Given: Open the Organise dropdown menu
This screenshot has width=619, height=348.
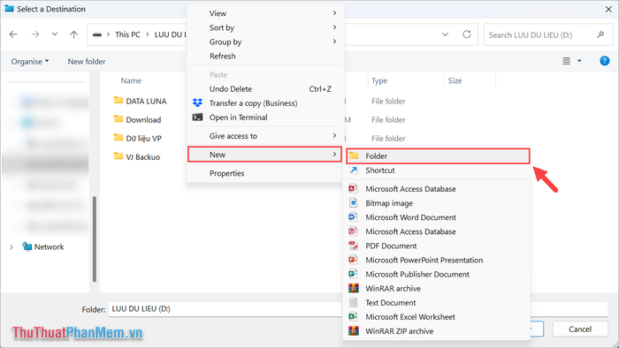Looking at the screenshot, I should (x=30, y=62).
